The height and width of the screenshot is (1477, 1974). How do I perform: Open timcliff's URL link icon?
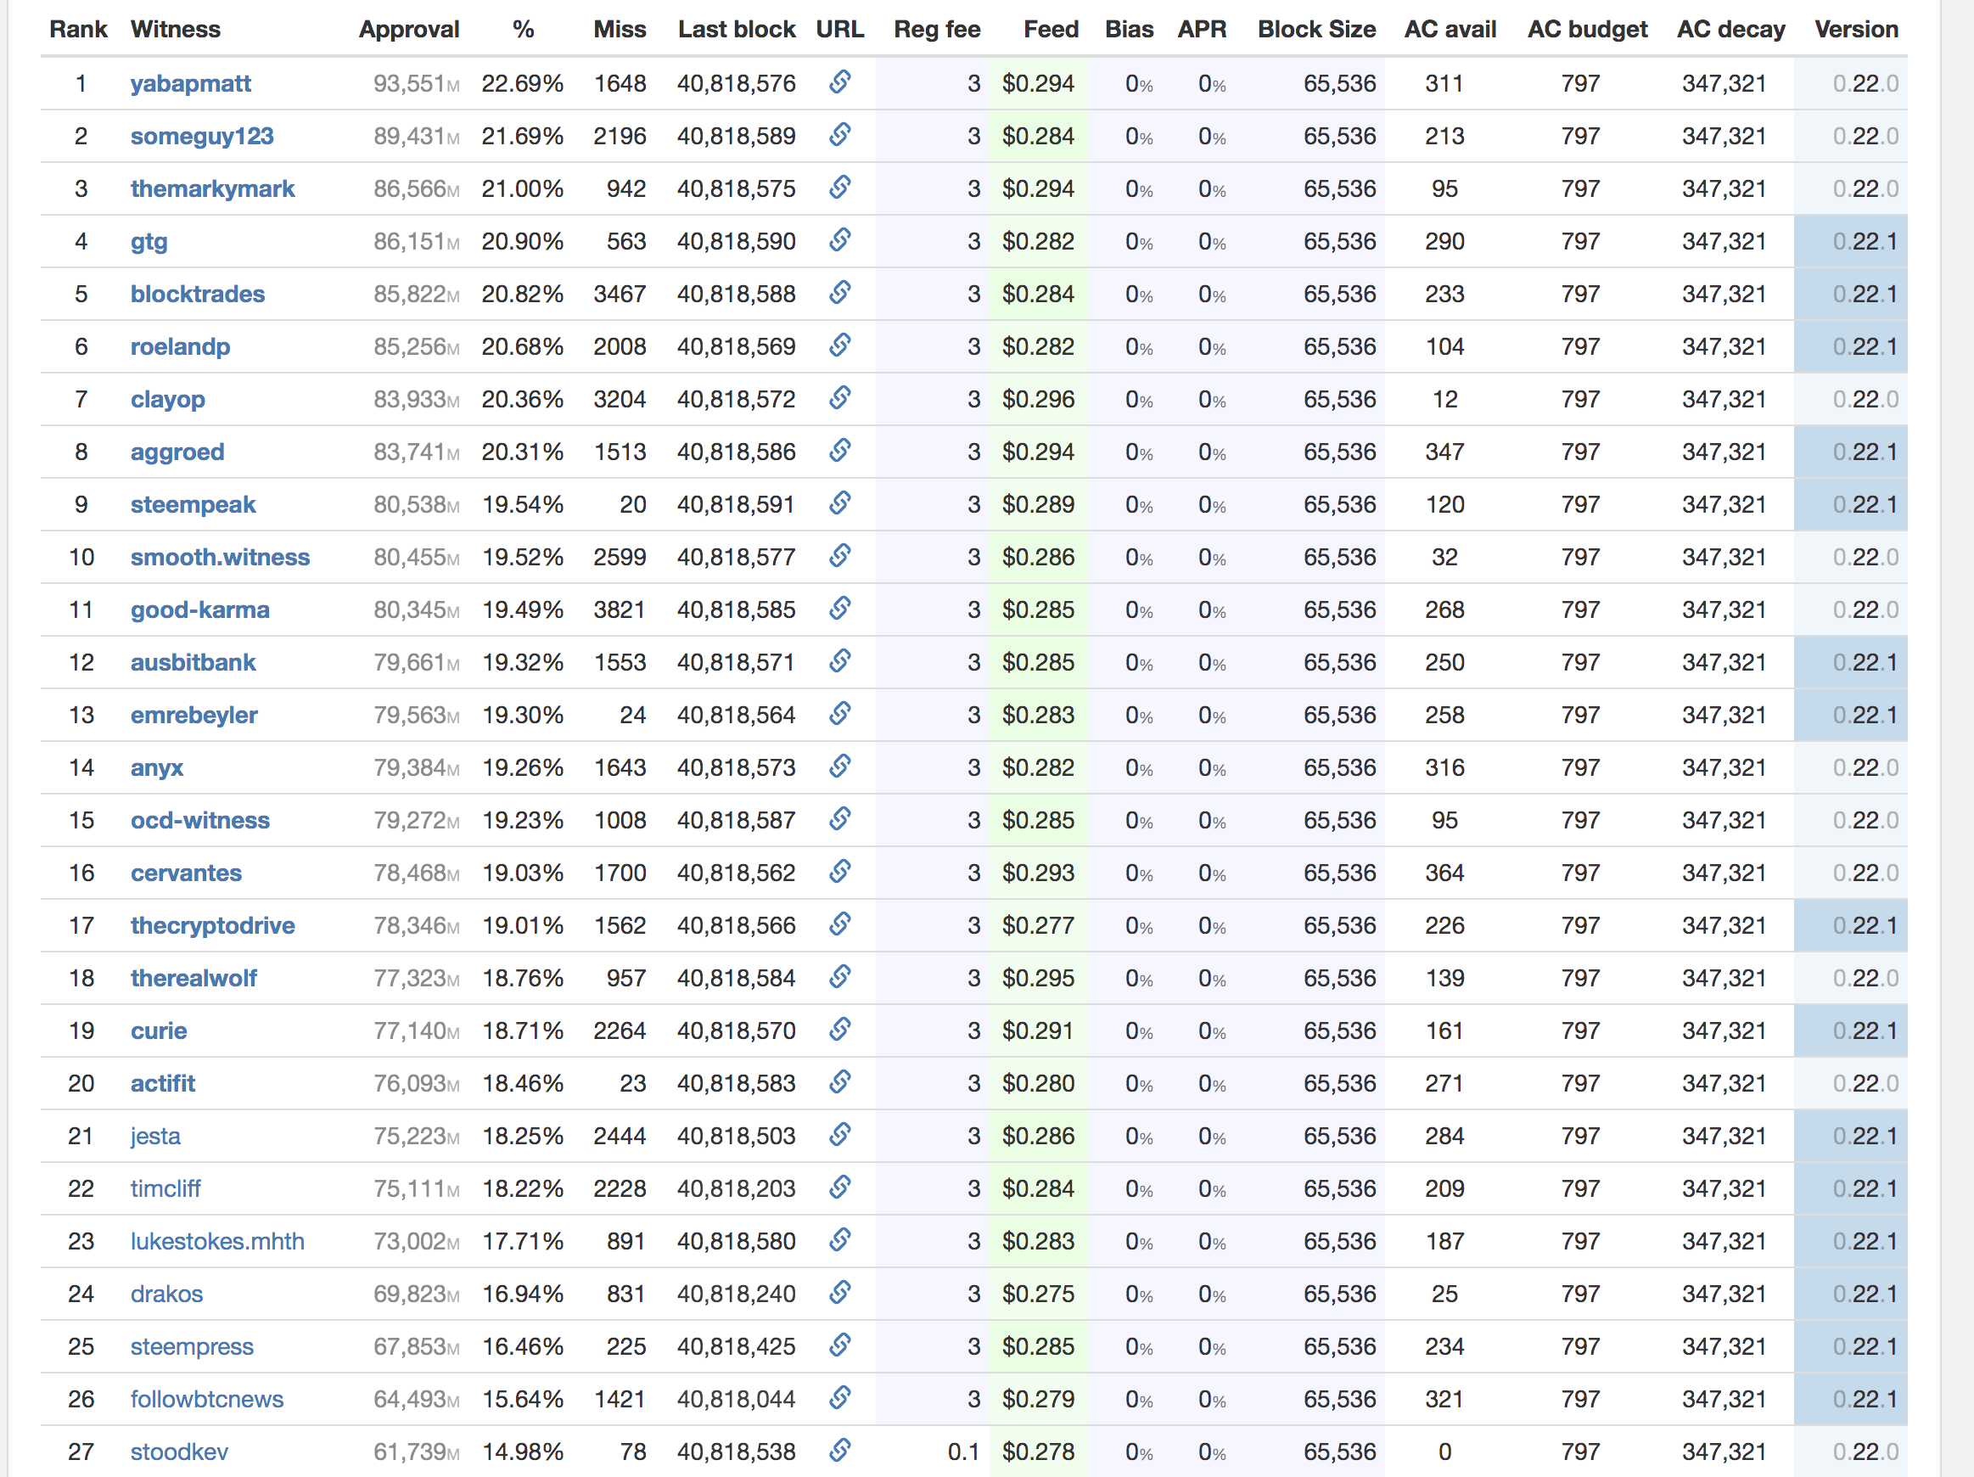(839, 1188)
